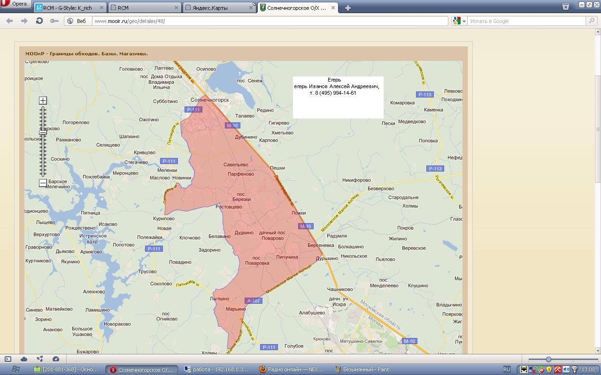Click the Paint window taskbar button
601x375 pixels.
(366, 369)
